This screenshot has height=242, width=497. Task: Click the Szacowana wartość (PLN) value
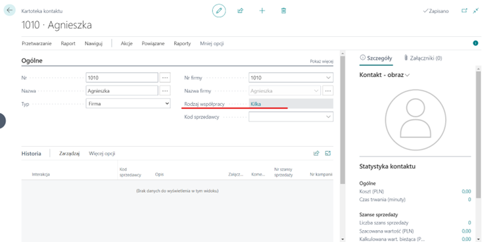pyautogui.click(x=466, y=231)
